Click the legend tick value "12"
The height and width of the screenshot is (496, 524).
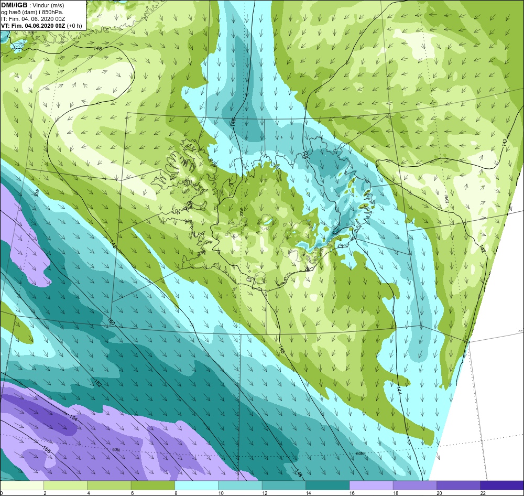click(x=265, y=493)
